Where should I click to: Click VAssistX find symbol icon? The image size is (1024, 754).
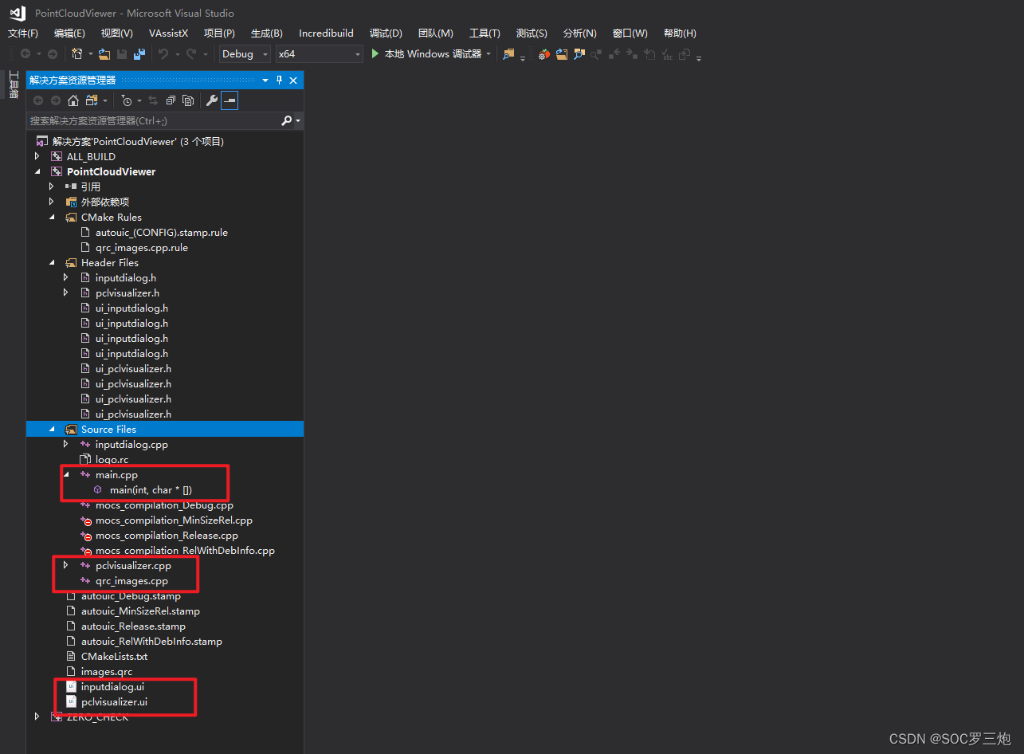(579, 54)
